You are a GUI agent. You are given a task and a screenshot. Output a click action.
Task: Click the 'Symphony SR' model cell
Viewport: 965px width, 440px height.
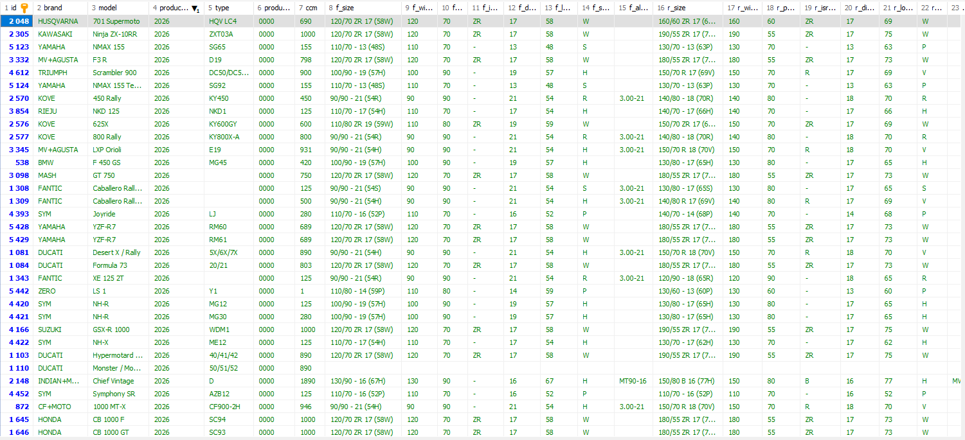pyautogui.click(x=118, y=394)
